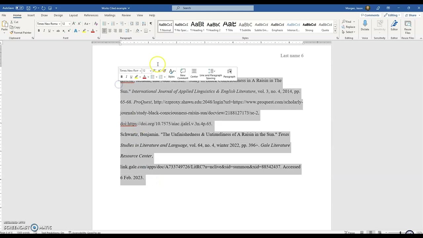Open the Editor pane
This screenshot has height=238, width=423.
pos(394,26)
